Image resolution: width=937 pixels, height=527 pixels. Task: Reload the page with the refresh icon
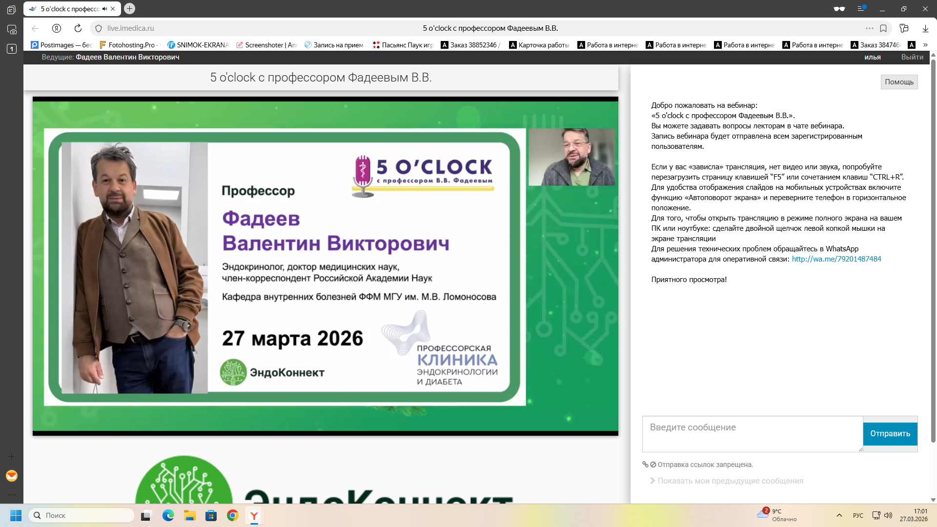pyautogui.click(x=78, y=28)
